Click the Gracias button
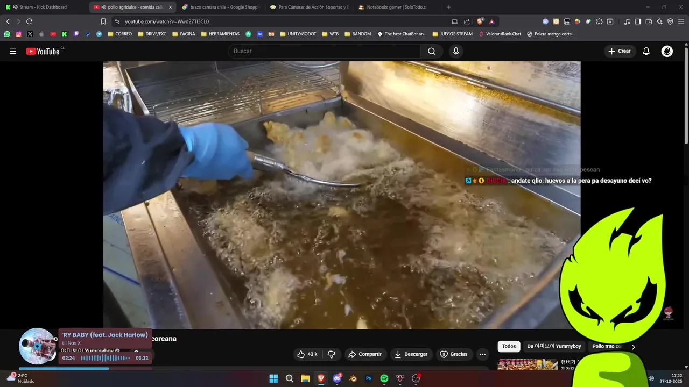This screenshot has width=689, height=387. coord(454,354)
